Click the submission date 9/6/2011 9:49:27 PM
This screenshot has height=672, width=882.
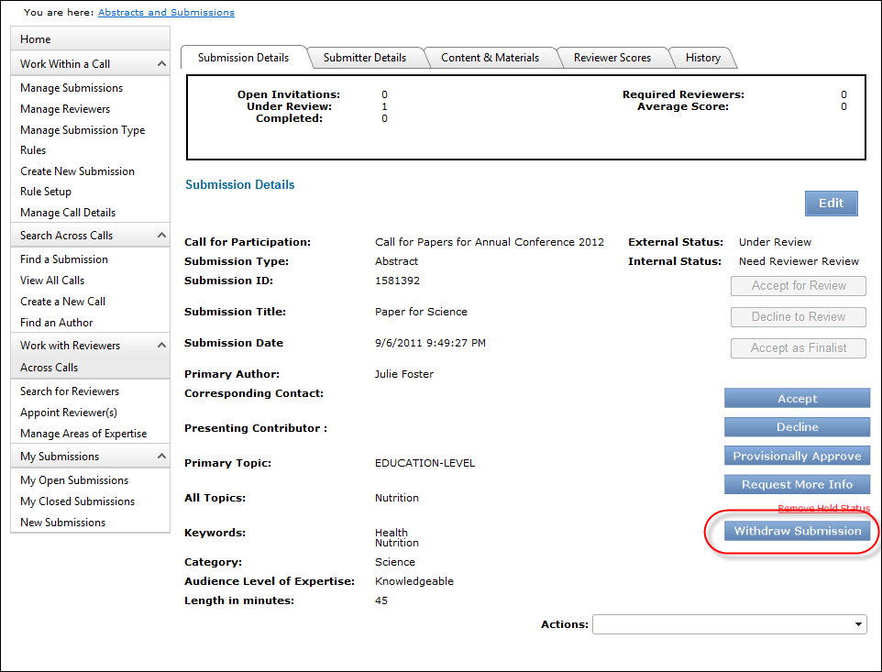(x=430, y=343)
